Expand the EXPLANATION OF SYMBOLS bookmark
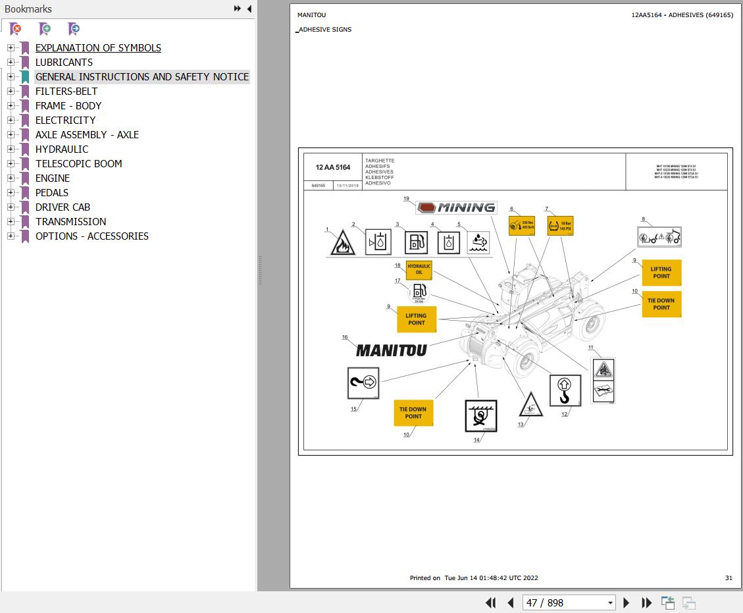This screenshot has width=743, height=613. [x=11, y=47]
